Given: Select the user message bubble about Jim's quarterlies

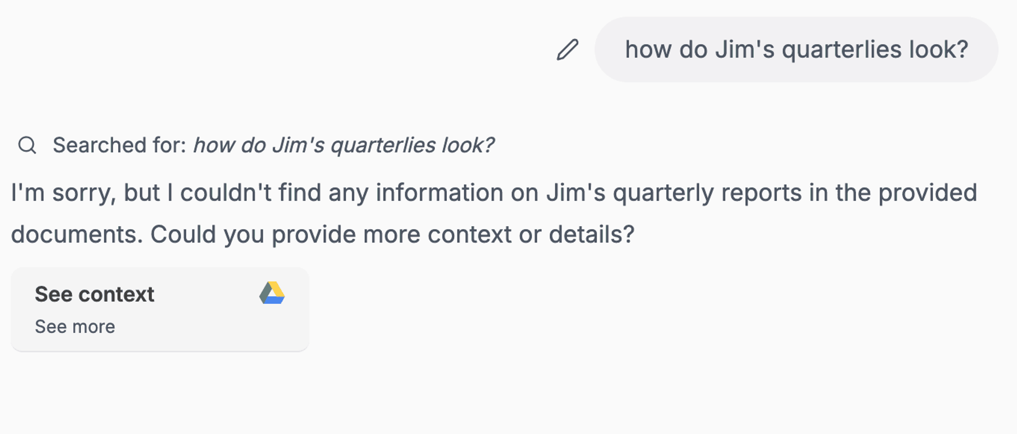Looking at the screenshot, I should [x=797, y=50].
